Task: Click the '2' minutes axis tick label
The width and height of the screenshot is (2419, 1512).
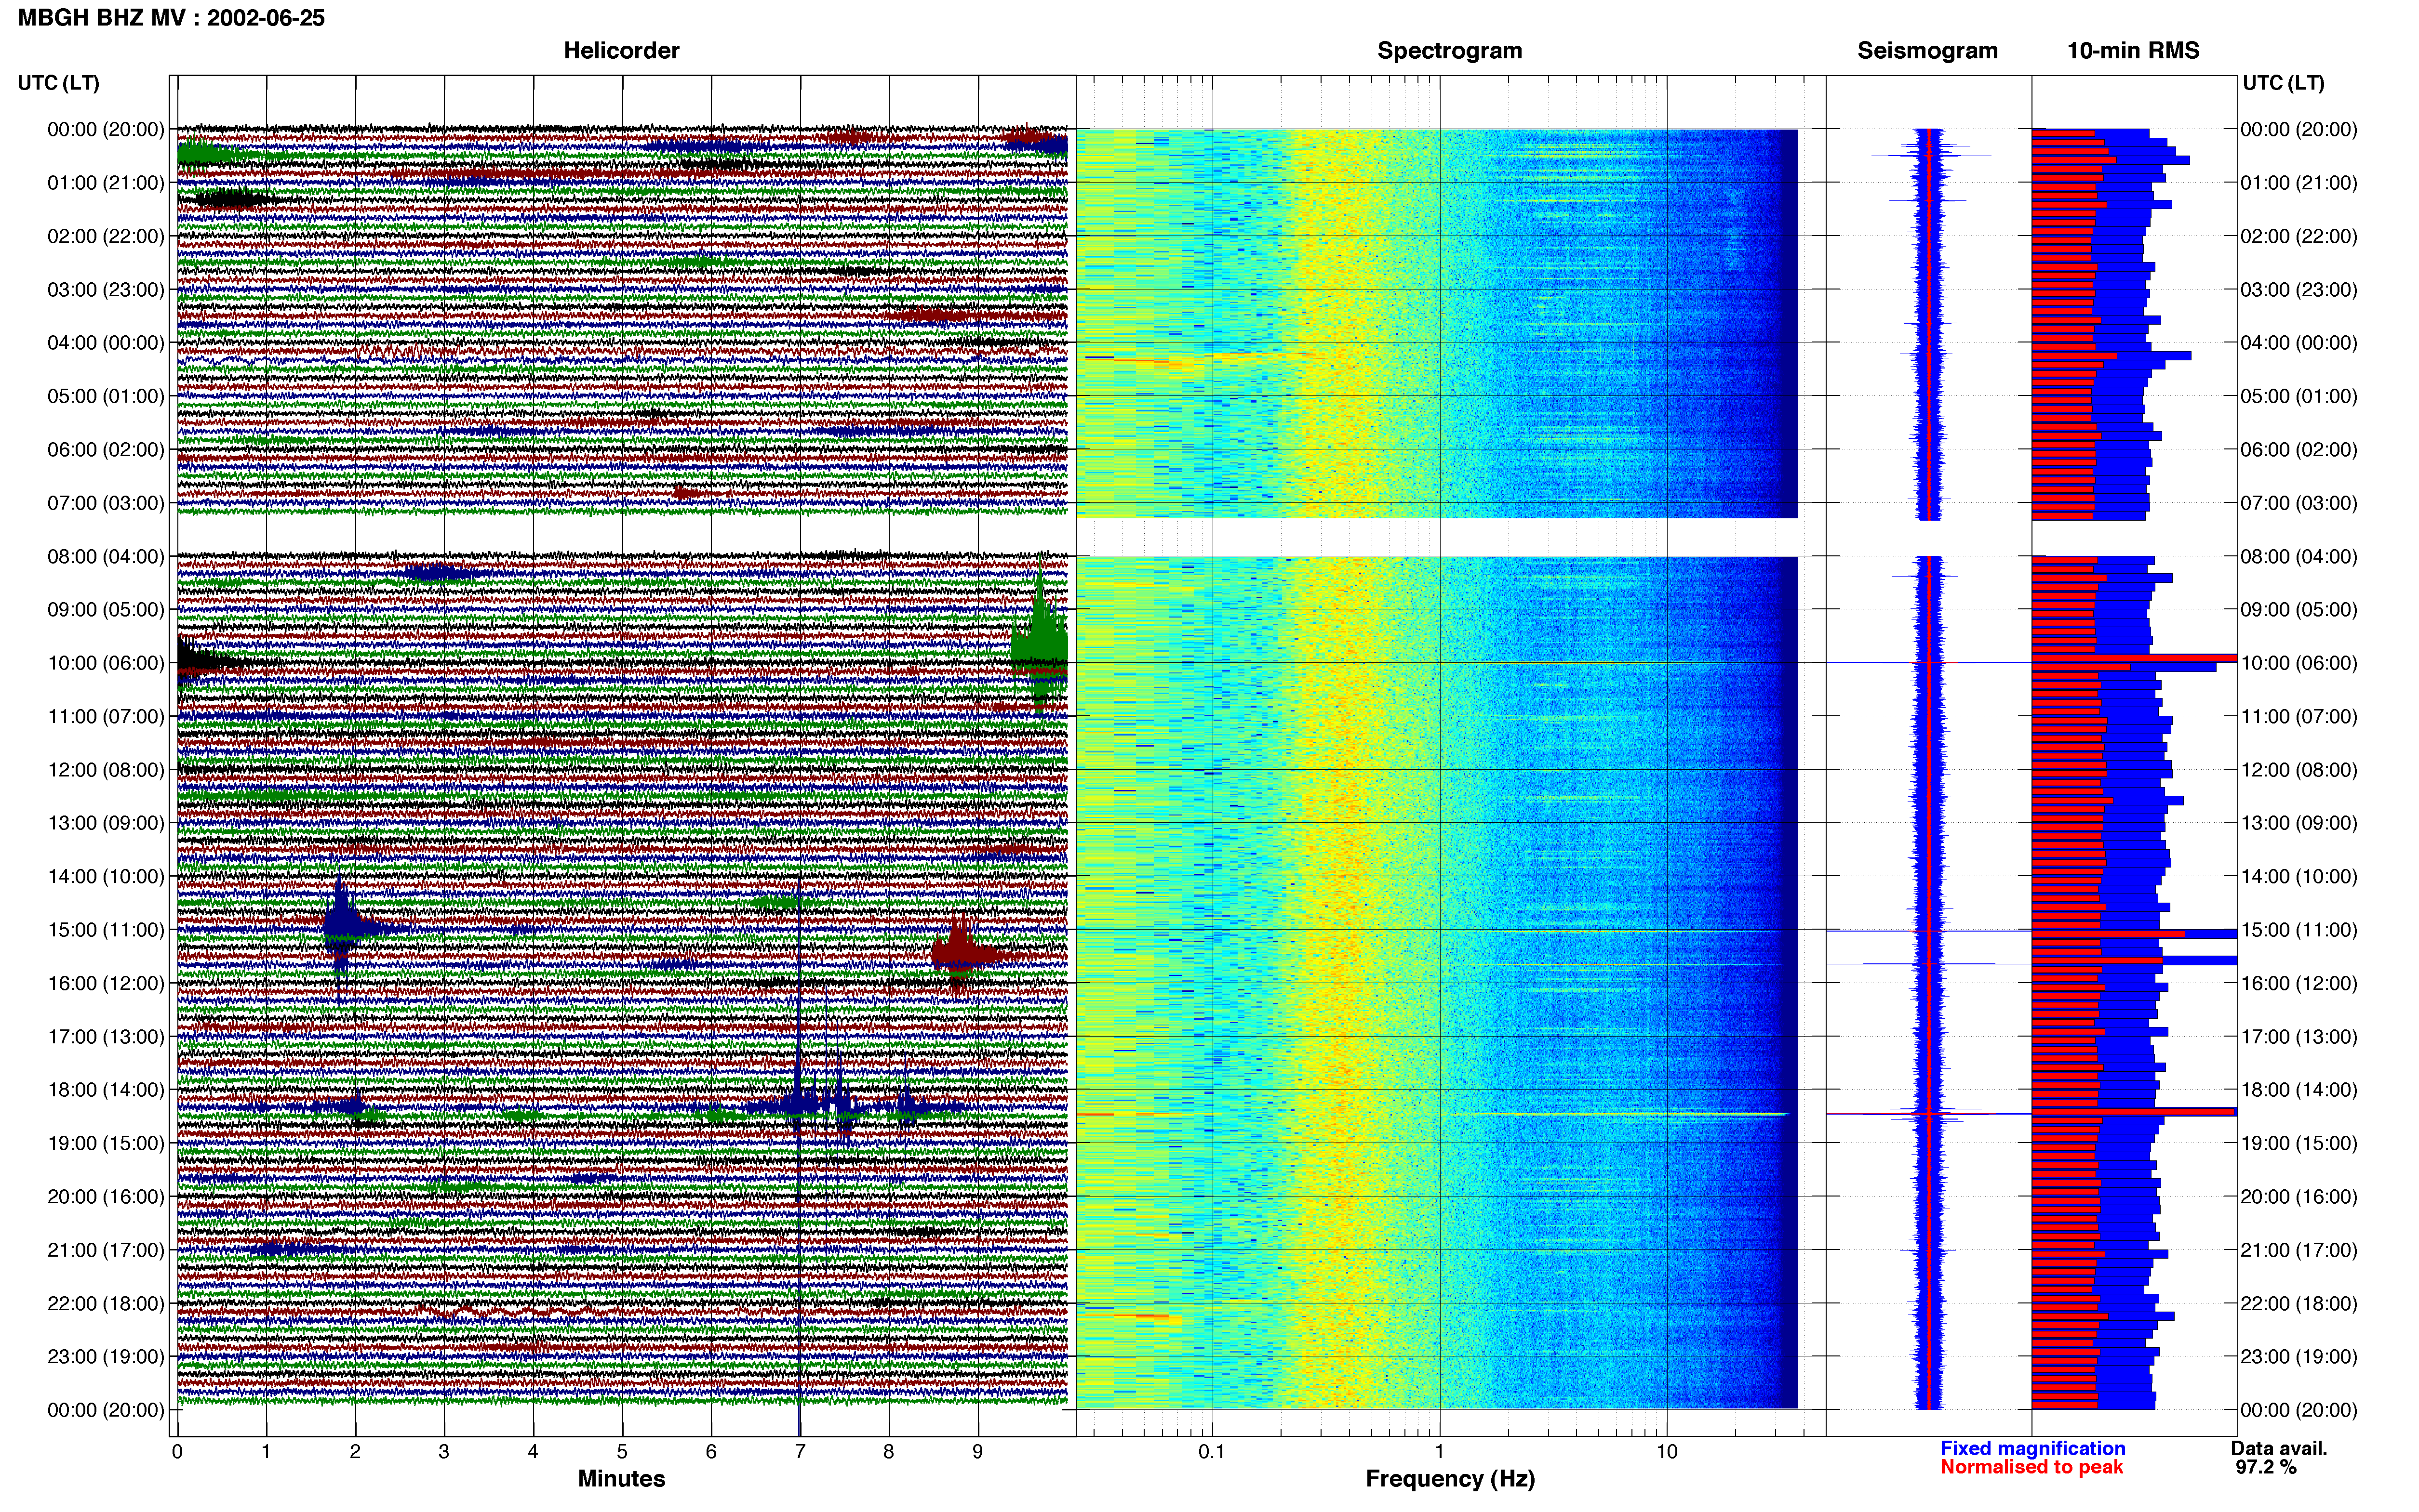Action: (355, 1452)
